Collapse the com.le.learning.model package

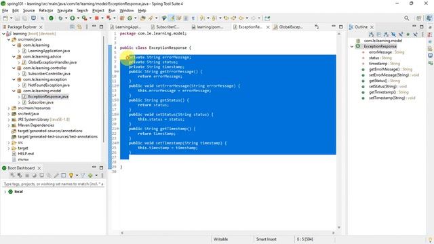14,91
